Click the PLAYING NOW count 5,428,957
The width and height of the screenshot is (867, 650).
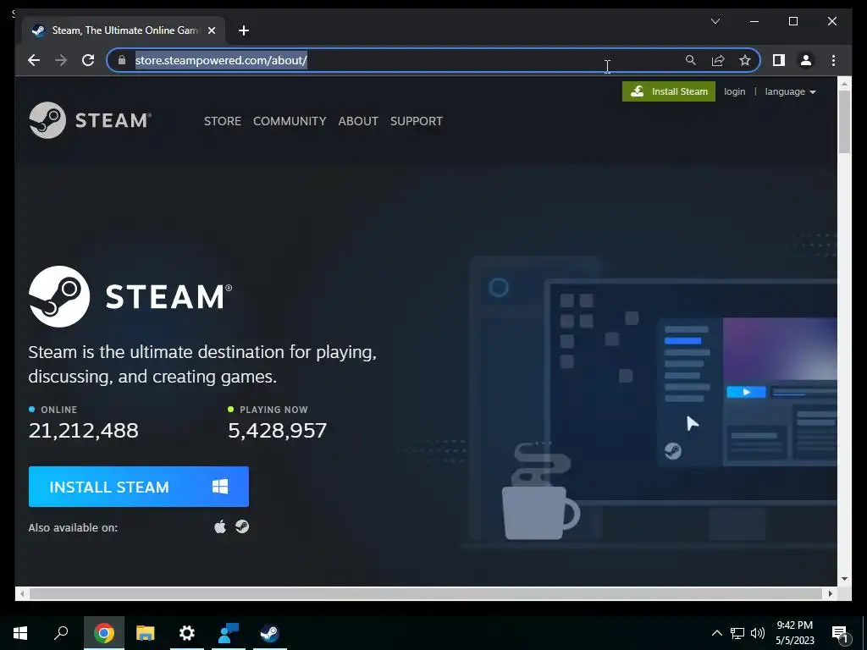[x=278, y=431]
